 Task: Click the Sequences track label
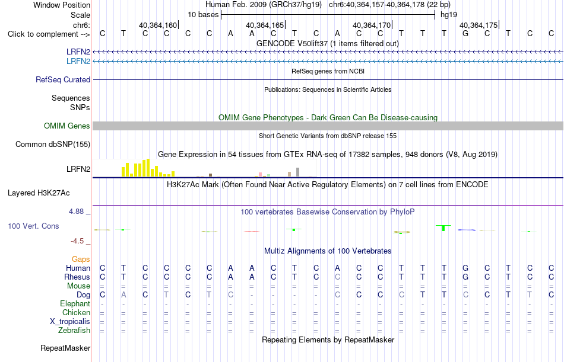(x=71, y=98)
